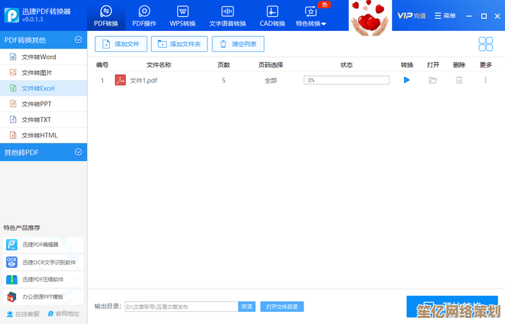
Task: Delete 文件1.pdf with trash icon
Action: tap(459, 80)
